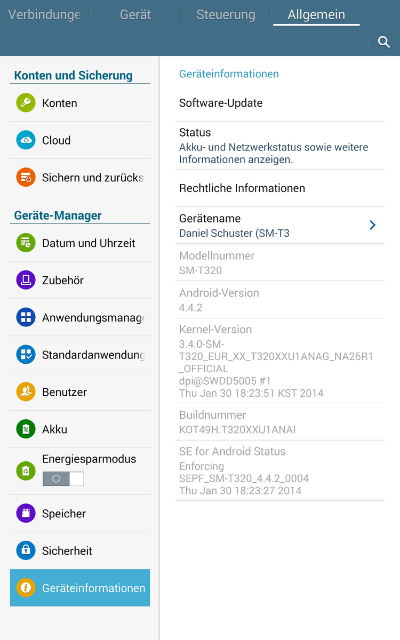
Task: Tap the Datum und Uhrzeit calendar icon
Action: pos(26,243)
